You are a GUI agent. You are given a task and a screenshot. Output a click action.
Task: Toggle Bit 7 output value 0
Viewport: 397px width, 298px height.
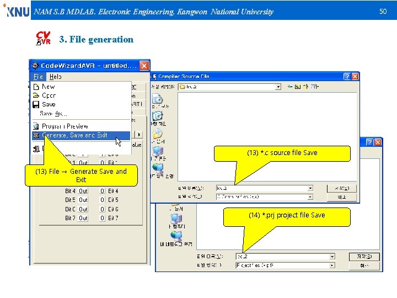[x=102, y=218]
